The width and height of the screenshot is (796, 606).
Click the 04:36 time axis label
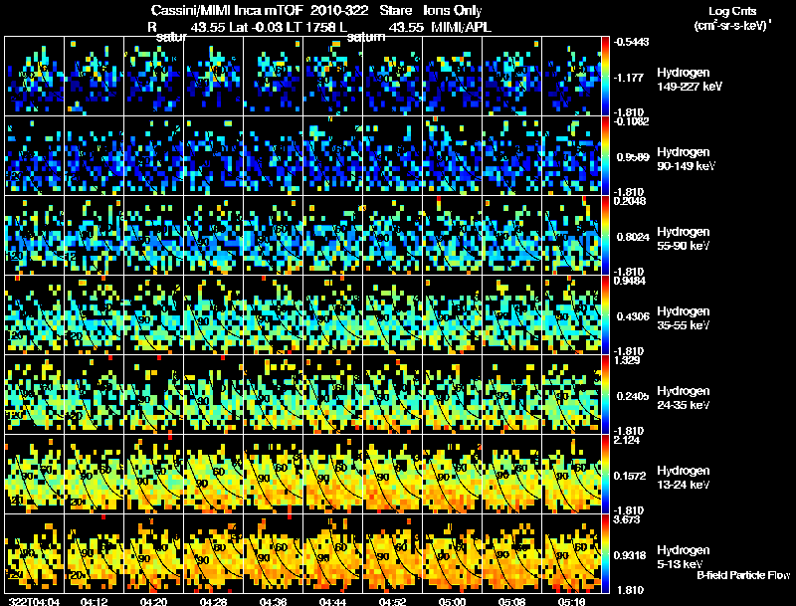click(x=273, y=601)
